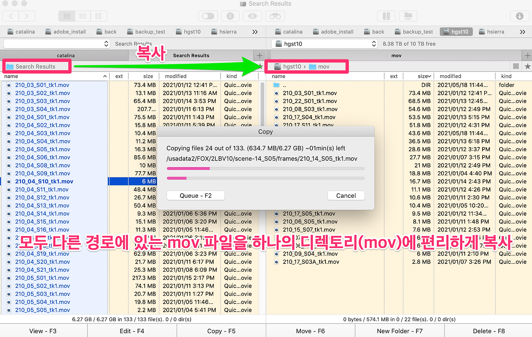Sort right panel by kind column

(513, 76)
